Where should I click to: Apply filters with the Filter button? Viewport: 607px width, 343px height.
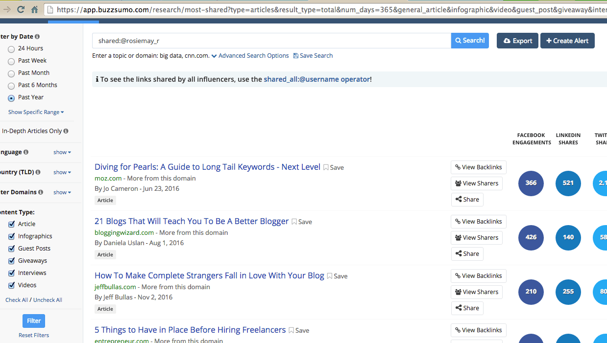[x=34, y=321]
